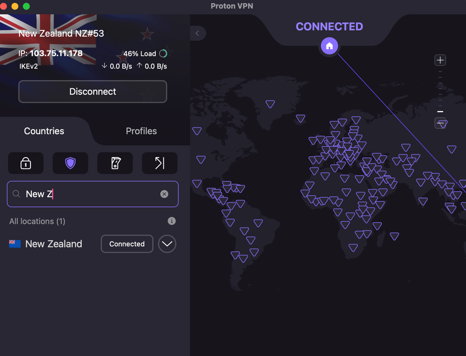
Task: Click the Proton VPN window title
Action: 232,6
